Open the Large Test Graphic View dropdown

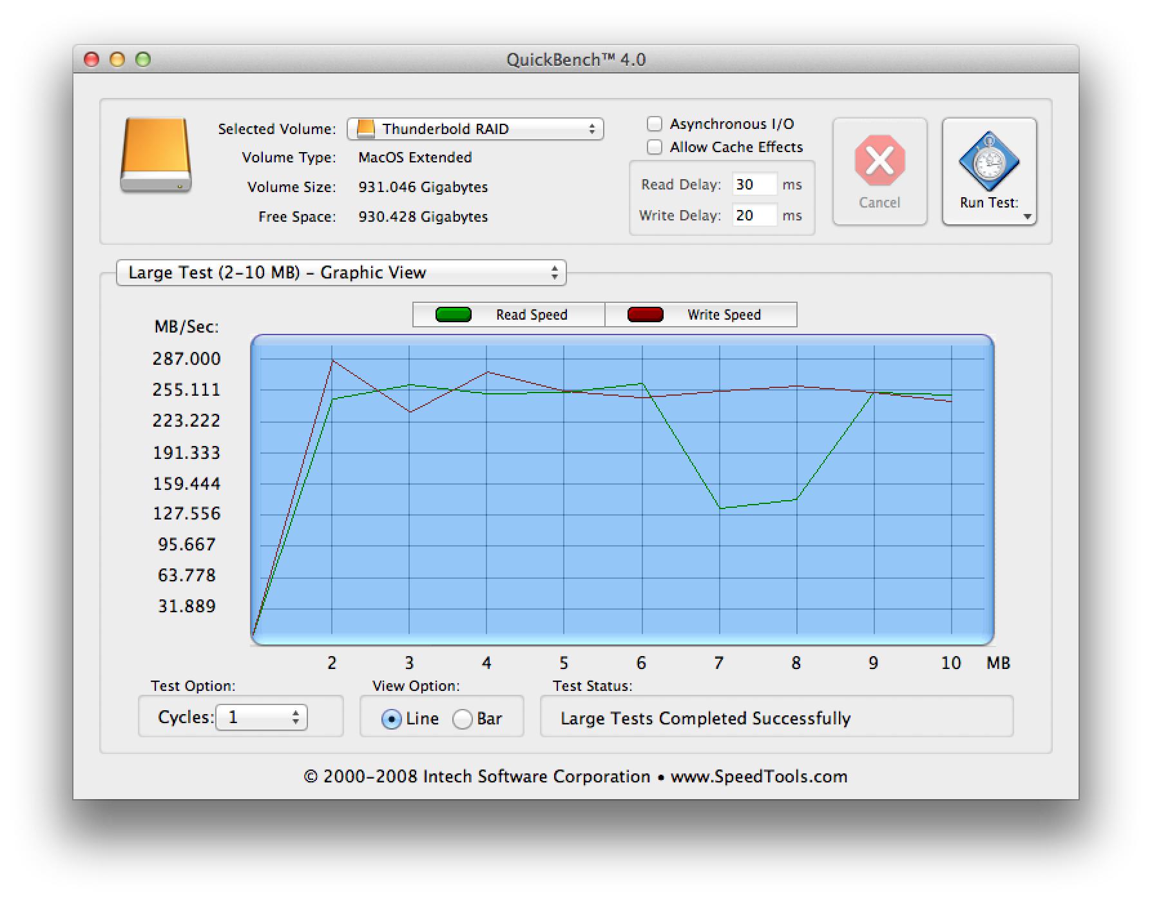341,273
